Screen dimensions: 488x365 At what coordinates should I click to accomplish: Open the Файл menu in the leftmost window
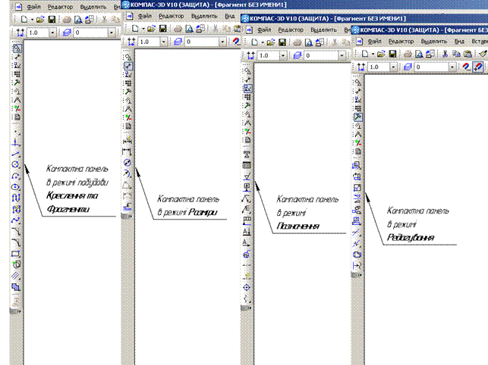tap(33, 7)
